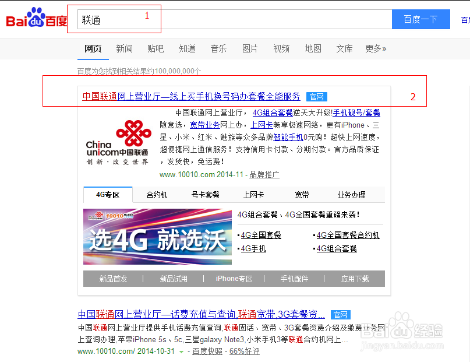Click the 百度一下 search button

(420, 19)
